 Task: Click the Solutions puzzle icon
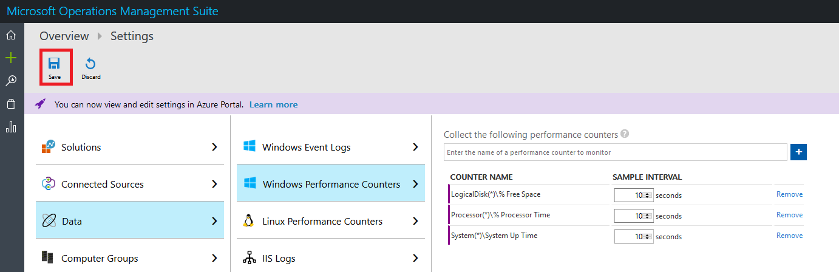[49, 147]
